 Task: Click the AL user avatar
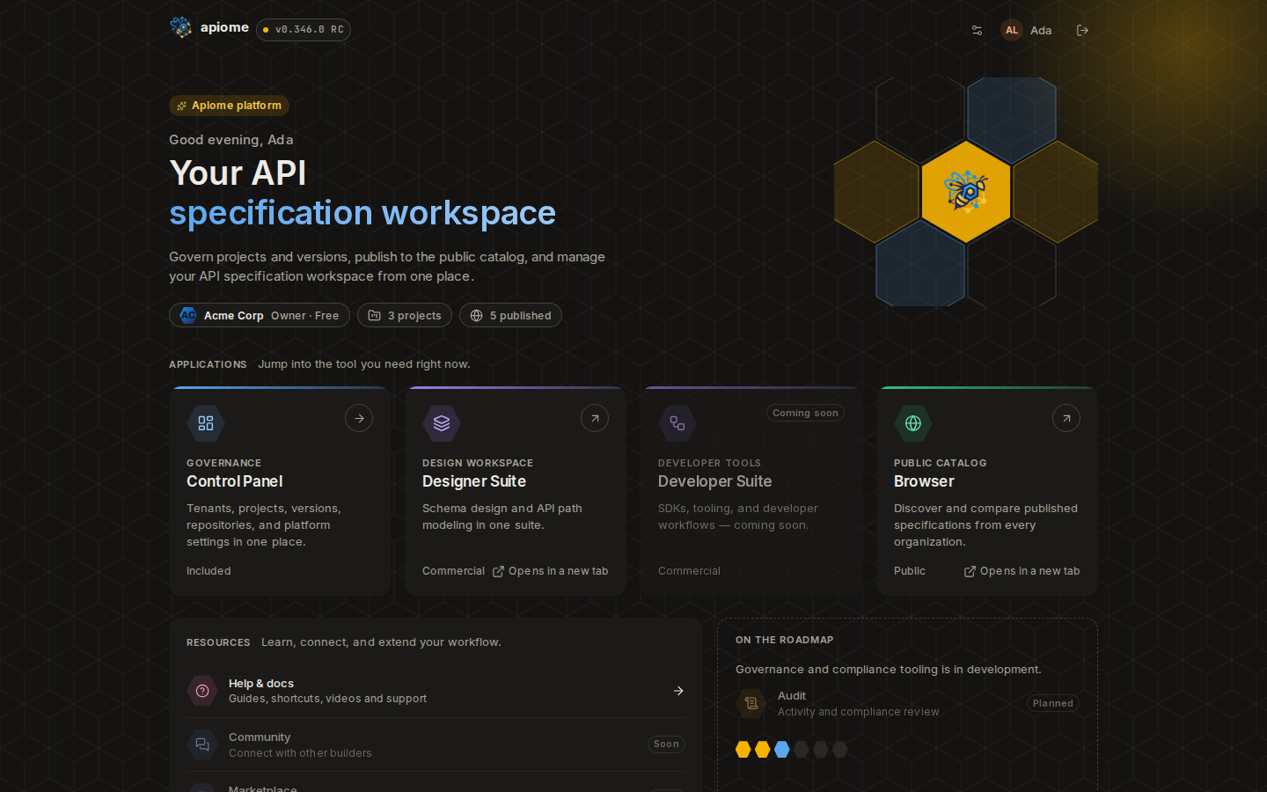click(x=1012, y=30)
